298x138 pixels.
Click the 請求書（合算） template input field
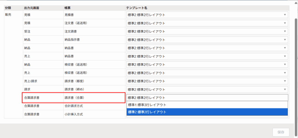(207, 98)
